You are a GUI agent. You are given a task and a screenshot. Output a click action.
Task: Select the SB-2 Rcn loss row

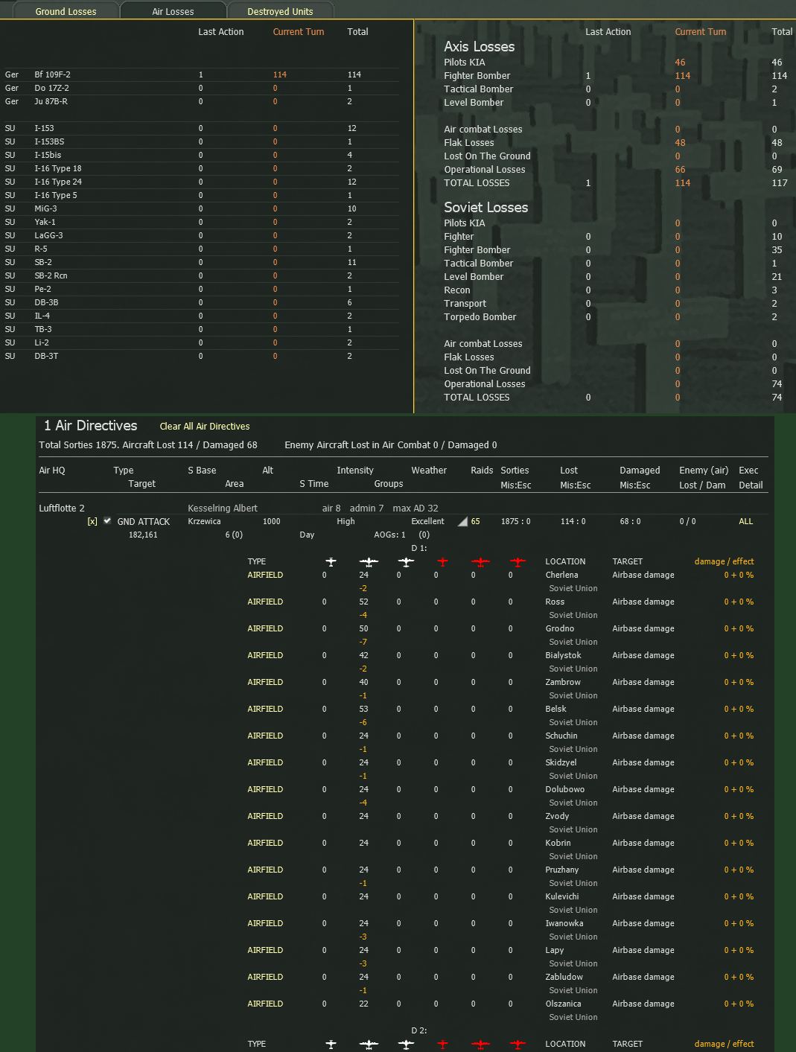coord(201,275)
